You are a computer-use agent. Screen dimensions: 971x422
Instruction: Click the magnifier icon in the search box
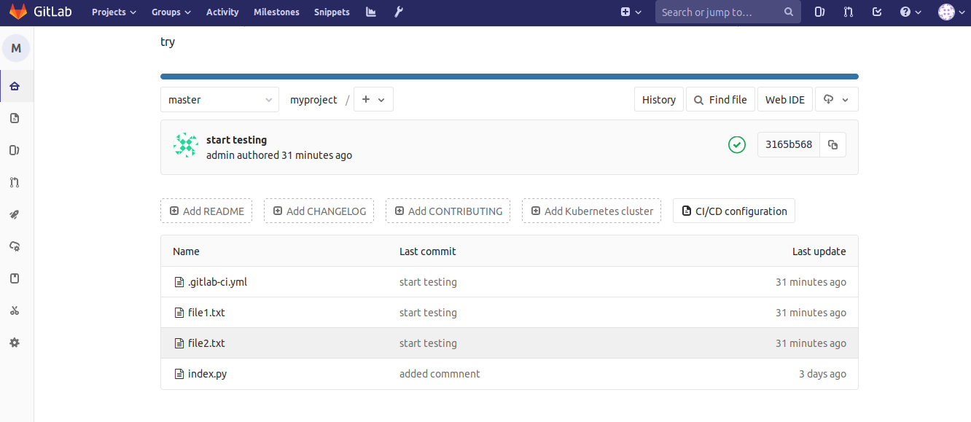[x=789, y=12]
